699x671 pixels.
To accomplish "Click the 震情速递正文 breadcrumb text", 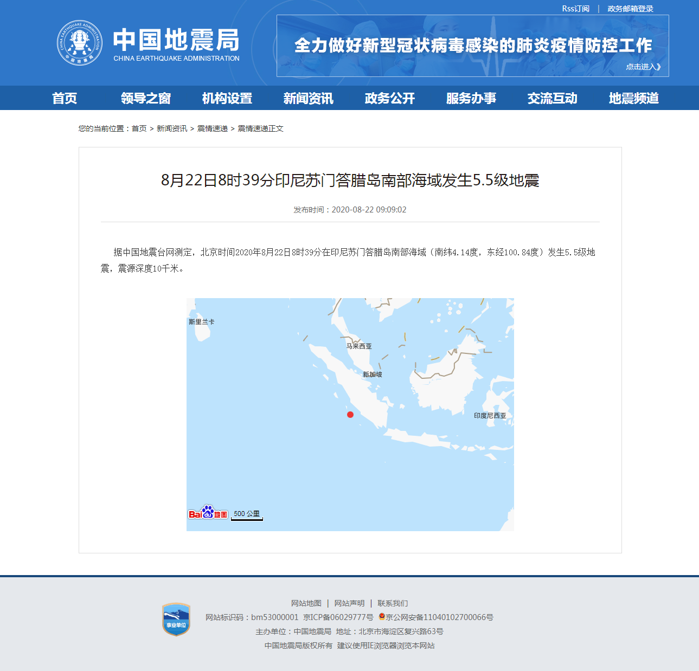I will tap(261, 128).
